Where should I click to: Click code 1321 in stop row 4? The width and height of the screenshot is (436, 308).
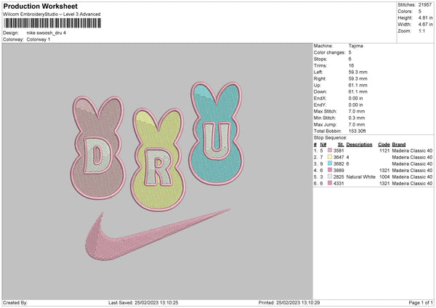point(384,171)
